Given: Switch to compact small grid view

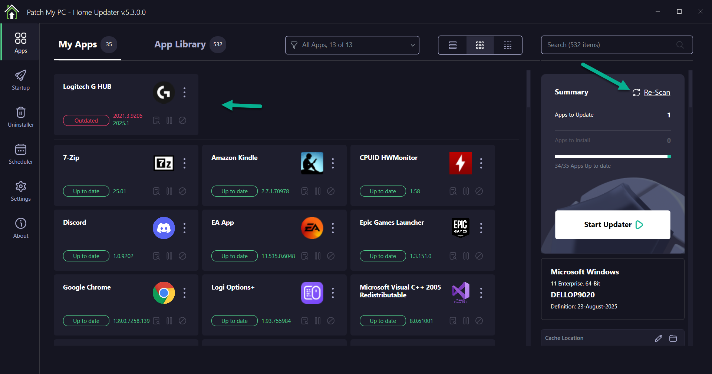Looking at the screenshot, I should (x=508, y=45).
